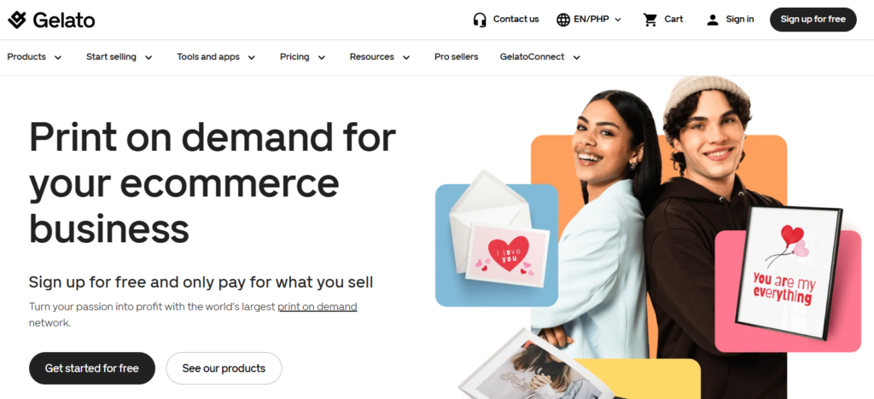Screen dimensions: 874x399
Task: Open the Pricing dropdown chevron
Action: coord(322,57)
